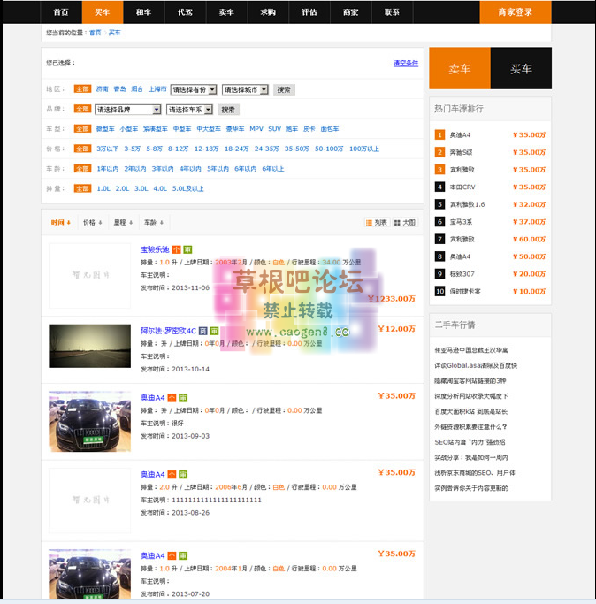Click rank 10 badge beside 保时捷卡宴

[x=439, y=291]
